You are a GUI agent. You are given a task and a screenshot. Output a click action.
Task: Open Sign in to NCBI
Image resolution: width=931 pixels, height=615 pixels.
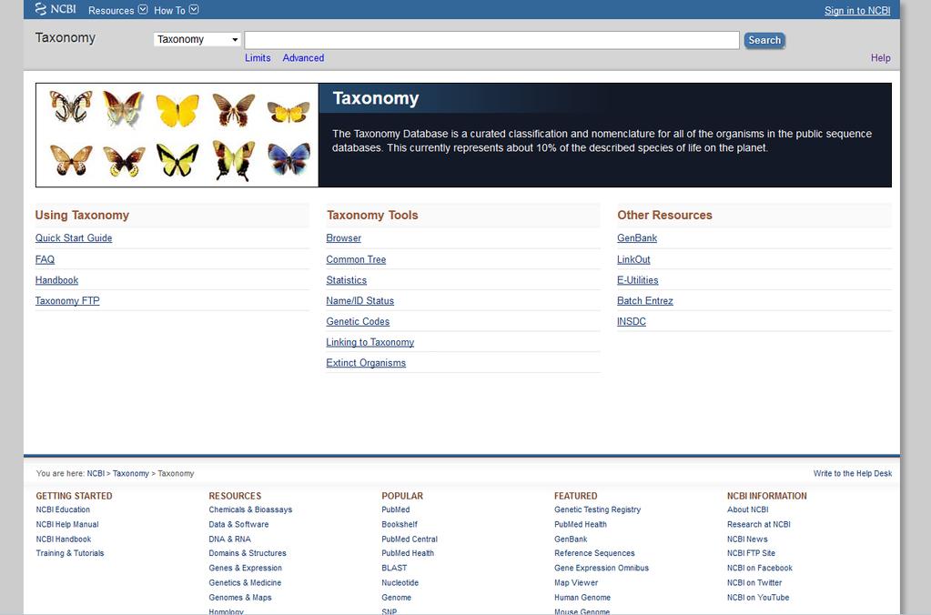point(856,11)
